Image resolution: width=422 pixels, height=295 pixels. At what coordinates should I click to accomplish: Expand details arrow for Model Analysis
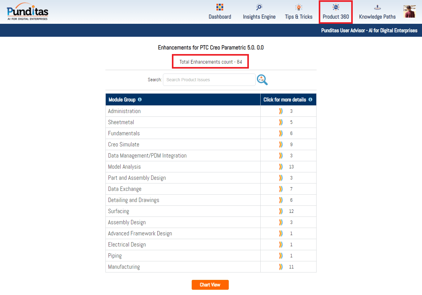coord(281,167)
